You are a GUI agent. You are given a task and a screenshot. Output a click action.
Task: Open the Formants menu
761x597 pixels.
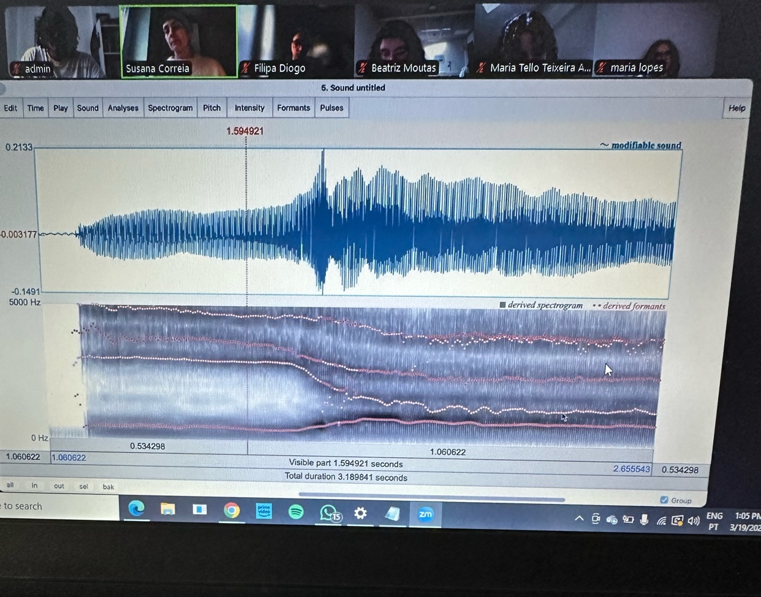point(293,108)
